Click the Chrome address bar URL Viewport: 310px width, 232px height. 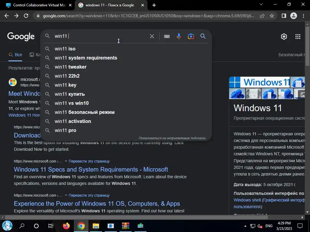pos(148,16)
